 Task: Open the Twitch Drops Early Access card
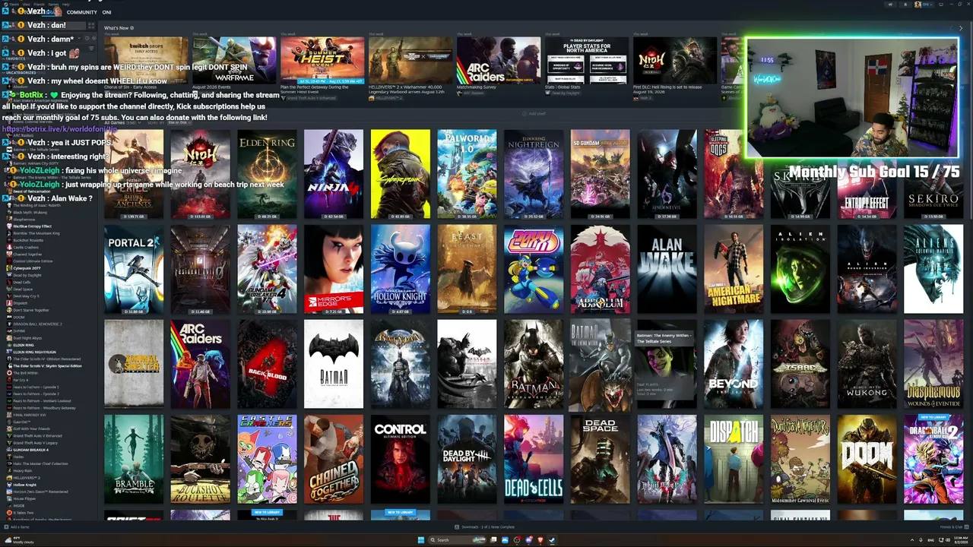146,61
